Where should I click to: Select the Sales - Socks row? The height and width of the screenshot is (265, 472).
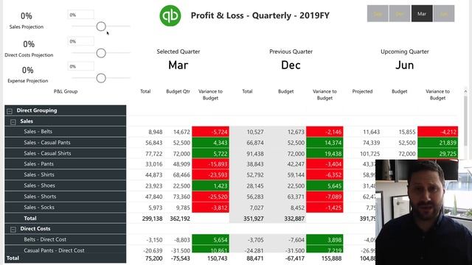66,208
